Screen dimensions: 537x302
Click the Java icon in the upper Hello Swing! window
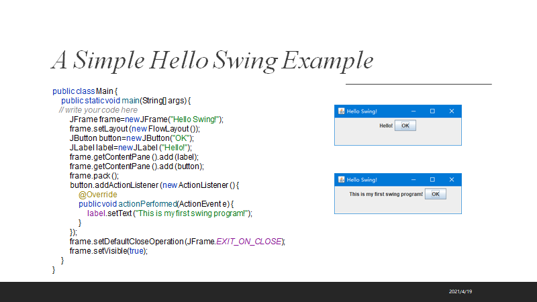click(x=341, y=111)
